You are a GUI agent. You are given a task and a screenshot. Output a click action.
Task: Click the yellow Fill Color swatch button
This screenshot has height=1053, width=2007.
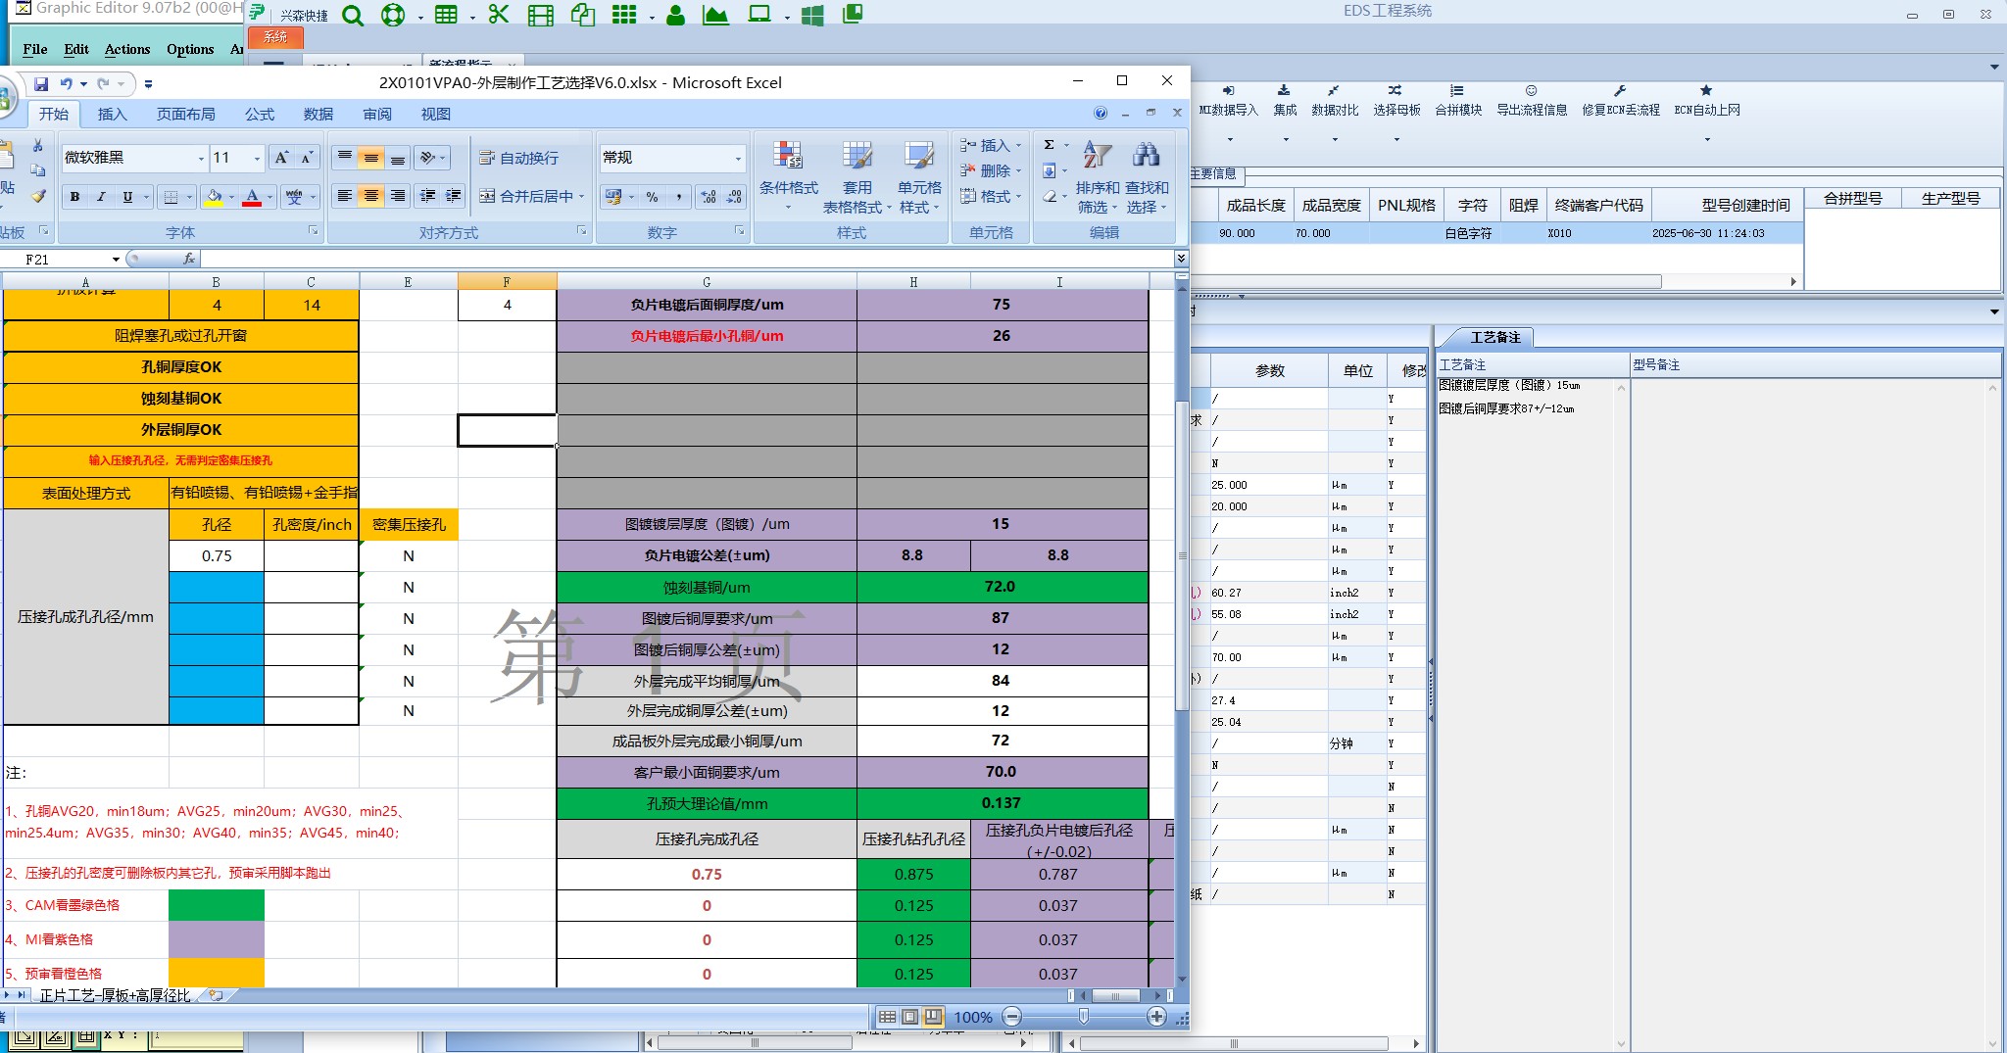[x=214, y=197]
